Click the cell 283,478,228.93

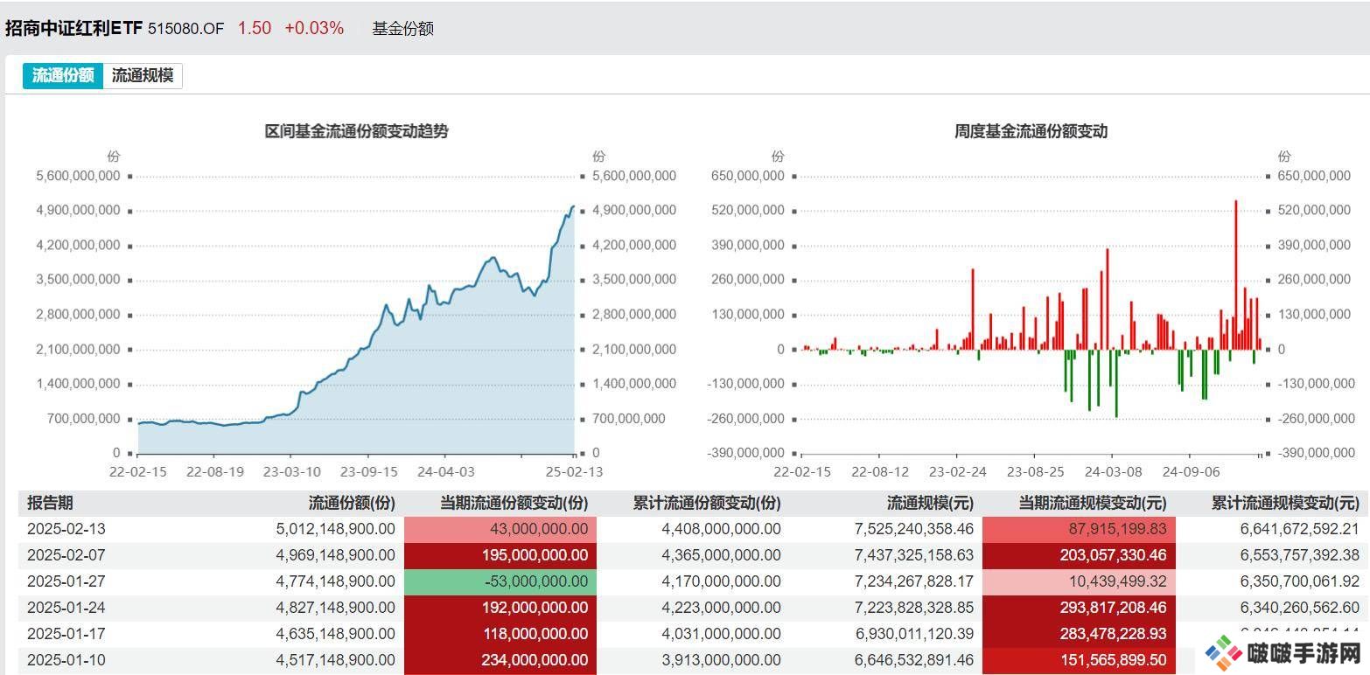tap(1079, 634)
